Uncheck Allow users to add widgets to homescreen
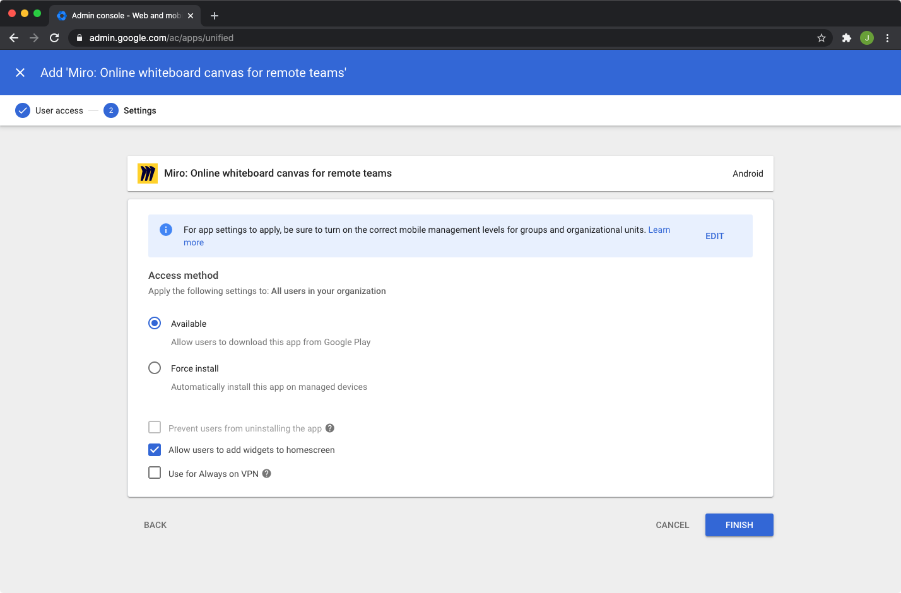This screenshot has width=901, height=593. (x=155, y=450)
